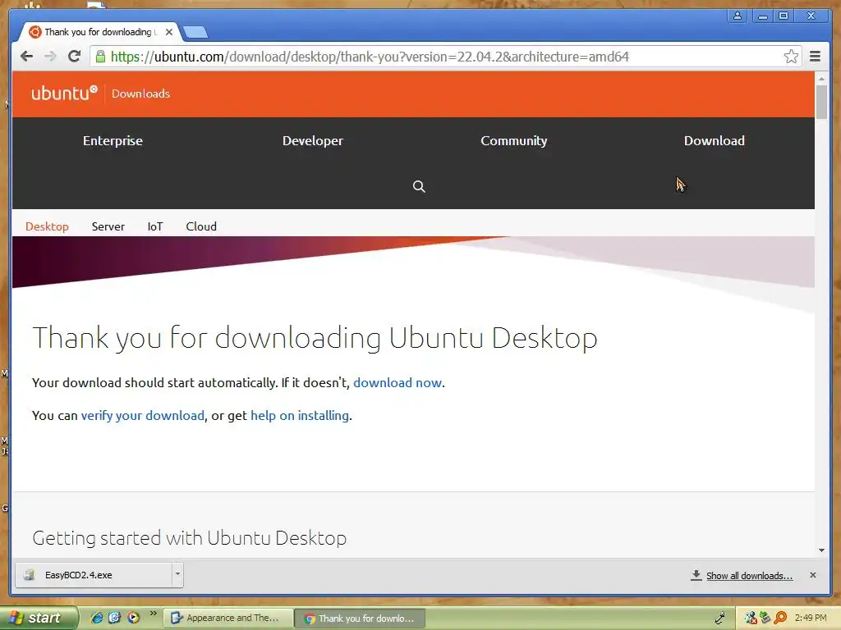
Task: Expand the EasyBCD2.4.exe download options arrow
Action: click(177, 574)
